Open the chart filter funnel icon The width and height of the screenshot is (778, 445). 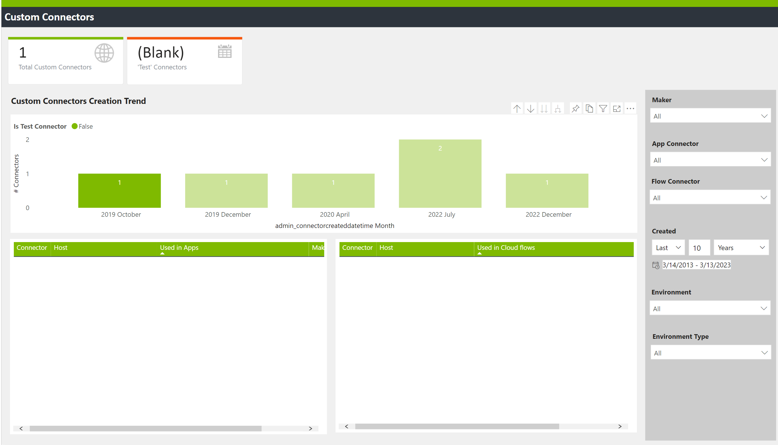click(x=603, y=109)
